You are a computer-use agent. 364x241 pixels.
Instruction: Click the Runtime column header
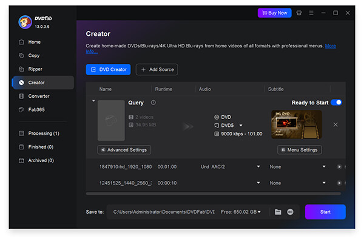click(x=164, y=89)
